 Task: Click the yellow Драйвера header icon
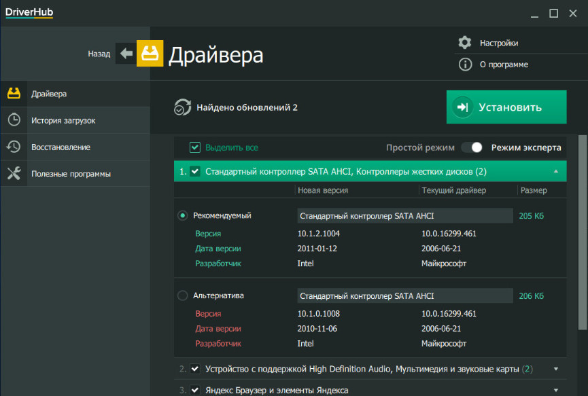pyautogui.click(x=150, y=54)
